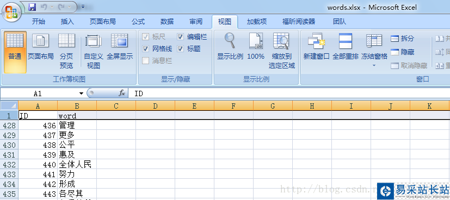
Task: Select column A header
Action: click(x=38, y=106)
